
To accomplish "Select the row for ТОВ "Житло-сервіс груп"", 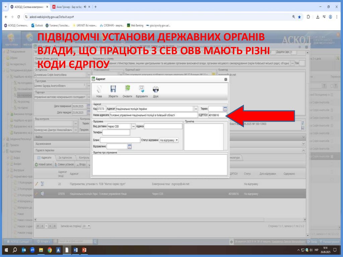I will click(169, 184).
